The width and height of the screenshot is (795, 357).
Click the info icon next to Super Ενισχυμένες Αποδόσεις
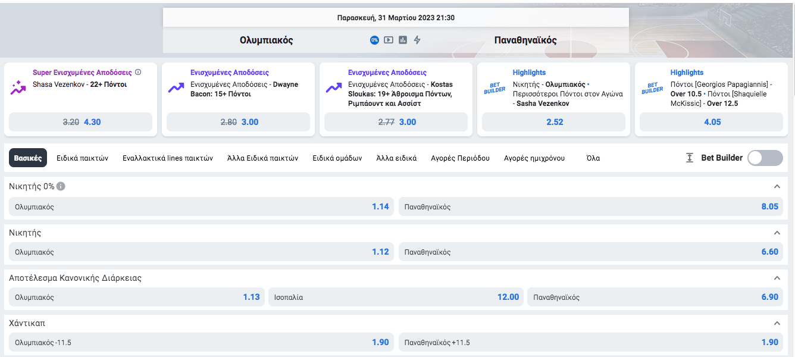click(x=138, y=73)
